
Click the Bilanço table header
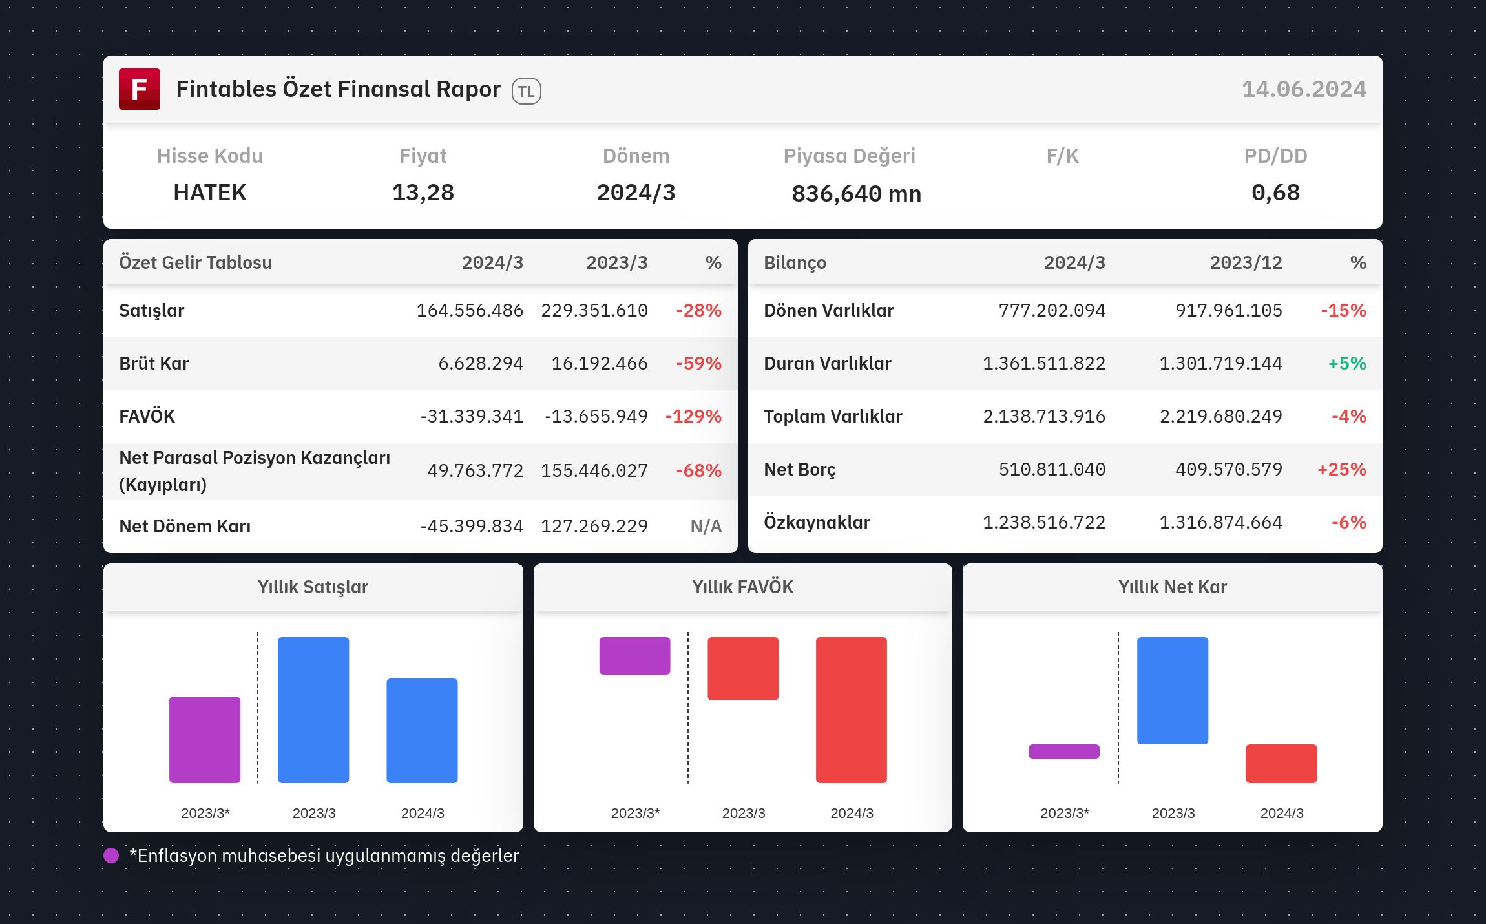795,262
